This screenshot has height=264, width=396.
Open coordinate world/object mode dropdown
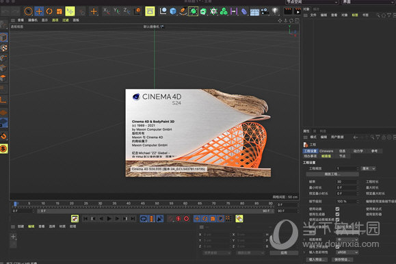pyautogui.click(x=217, y=253)
